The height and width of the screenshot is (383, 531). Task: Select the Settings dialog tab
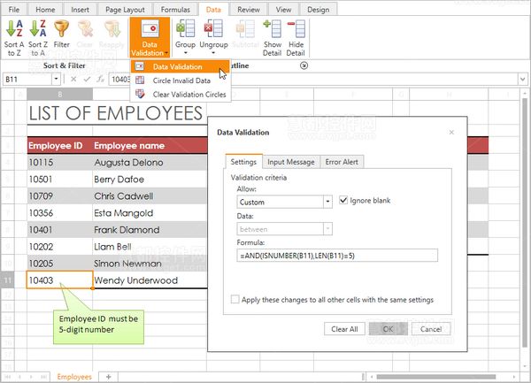pos(243,162)
